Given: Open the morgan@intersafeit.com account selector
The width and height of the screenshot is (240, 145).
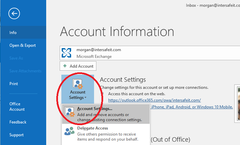Looking at the screenshot, I should click(x=150, y=53).
